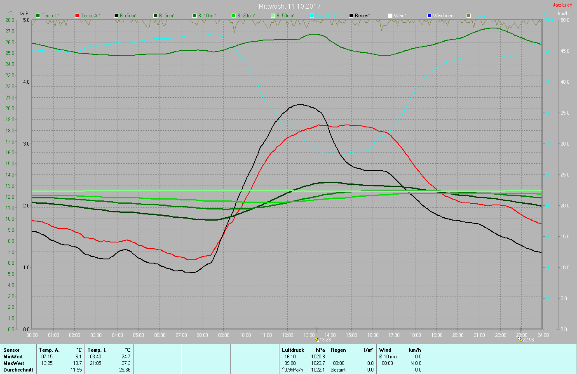Click the 24:00 time axis label

coord(543,335)
